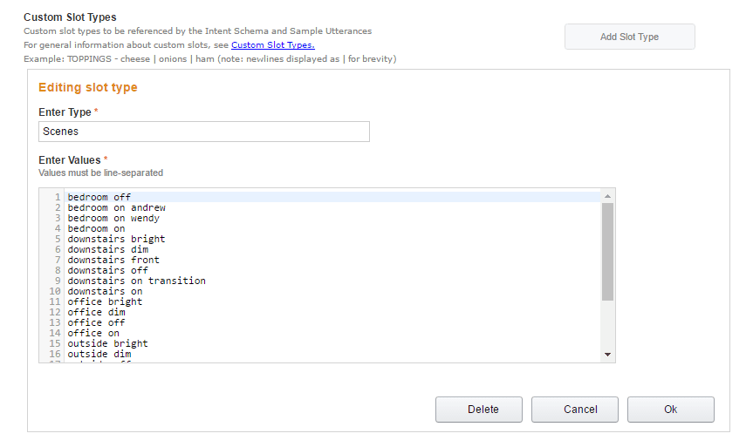Click the values list scrollbar thumb
Viewport: 753px width, 447px height.
coord(607,251)
